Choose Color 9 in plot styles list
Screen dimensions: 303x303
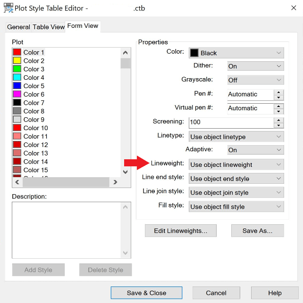[34, 119]
